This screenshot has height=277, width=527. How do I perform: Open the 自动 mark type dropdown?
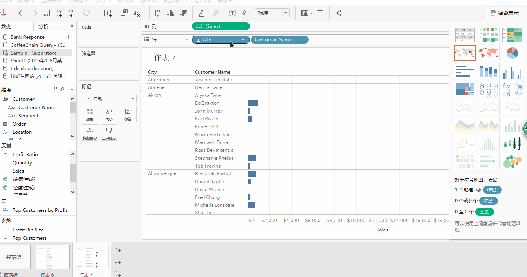(x=133, y=99)
